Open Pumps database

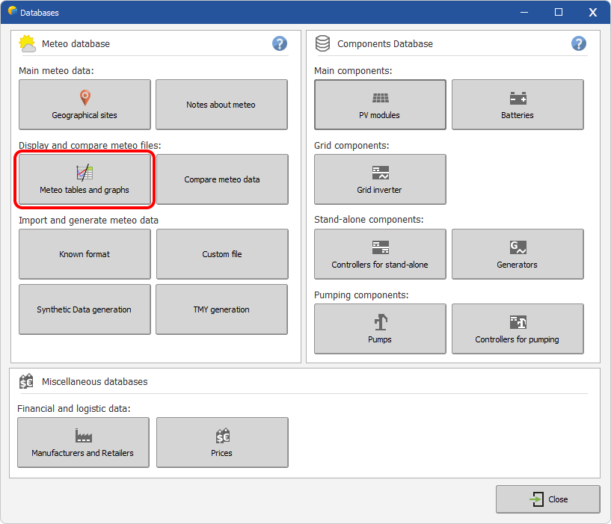pos(380,329)
